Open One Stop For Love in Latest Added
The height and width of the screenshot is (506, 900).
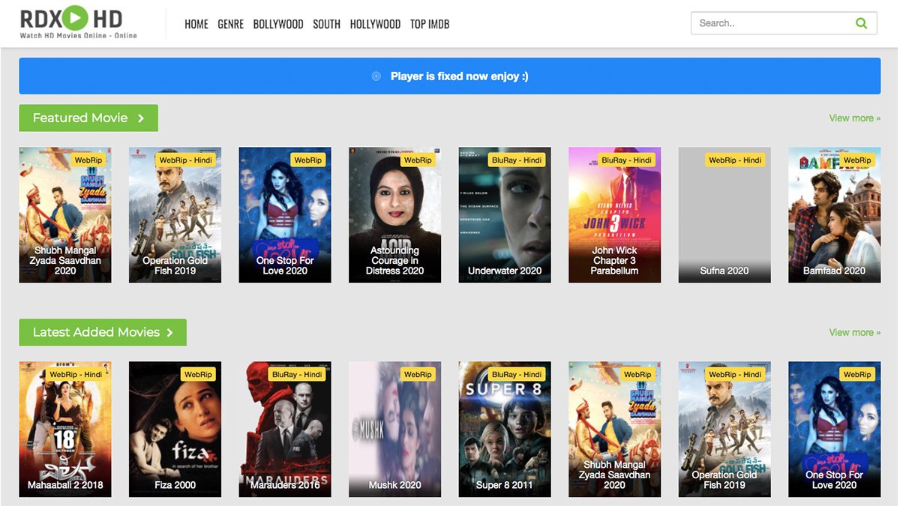835,430
